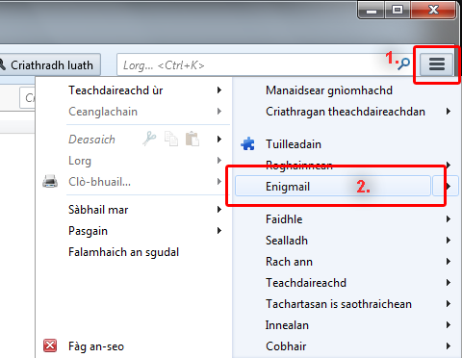Choose Fàg an-seo to exit
Viewport: 462px width, 358px height.
coord(96,346)
